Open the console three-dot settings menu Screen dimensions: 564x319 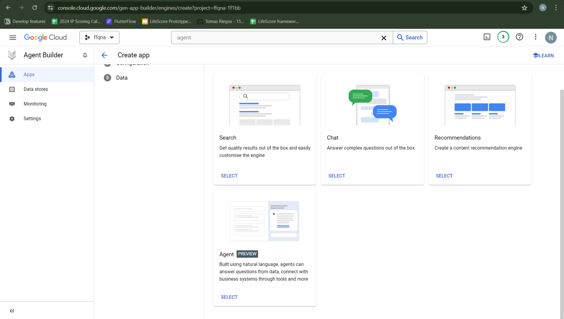pos(536,37)
